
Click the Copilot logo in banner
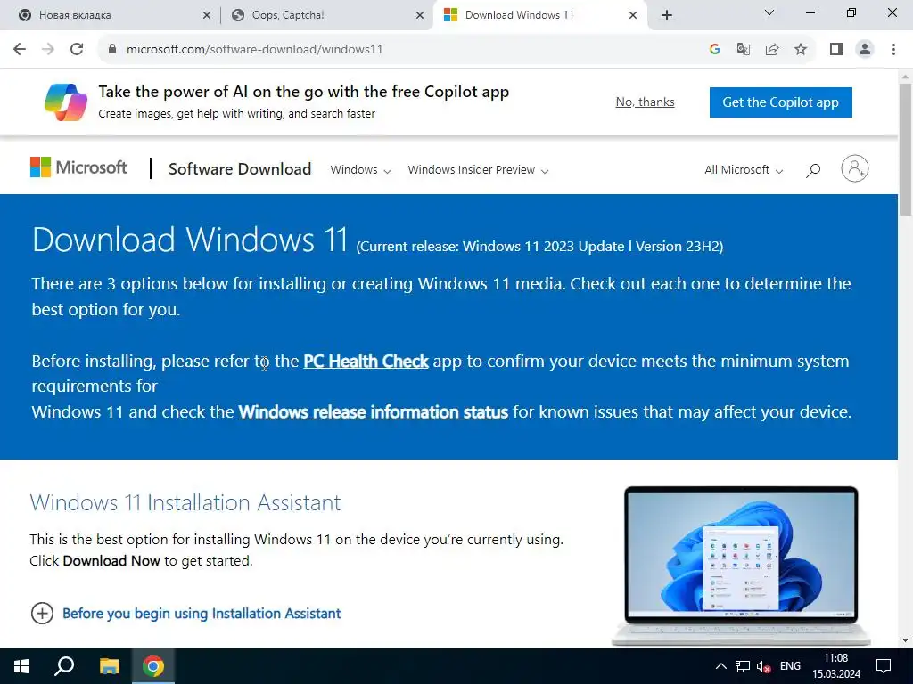pos(66,102)
